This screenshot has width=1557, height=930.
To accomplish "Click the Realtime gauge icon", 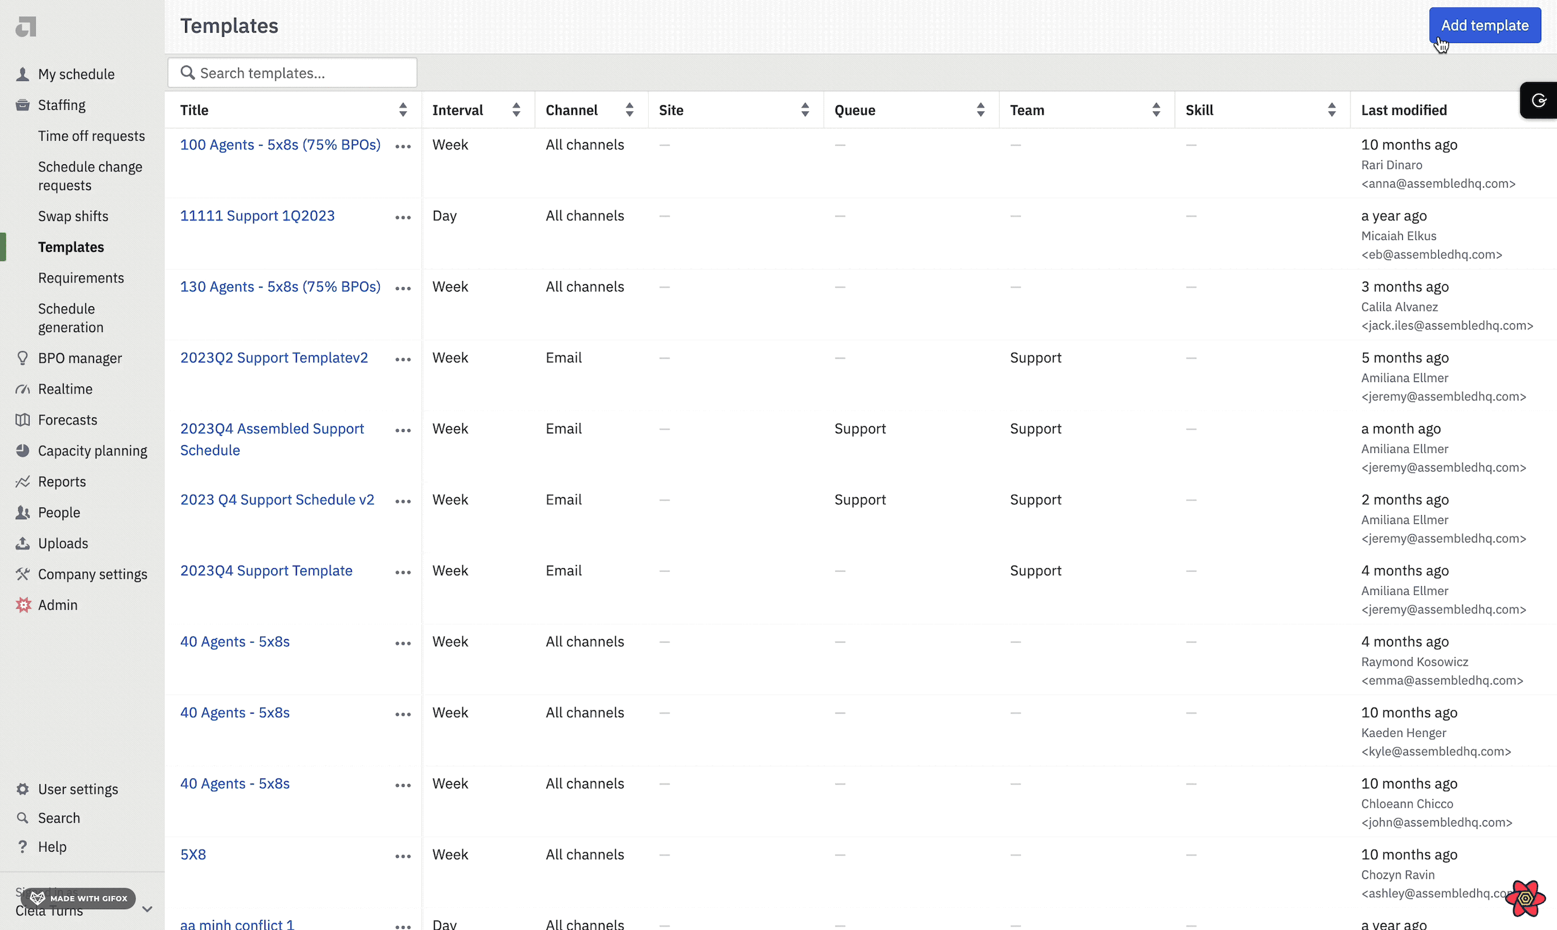I will pos(23,389).
